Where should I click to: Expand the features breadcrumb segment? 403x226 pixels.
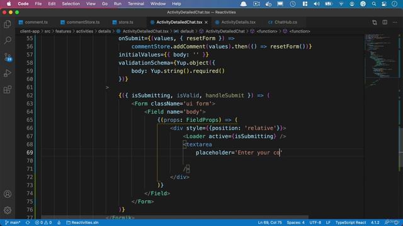coord(63,31)
